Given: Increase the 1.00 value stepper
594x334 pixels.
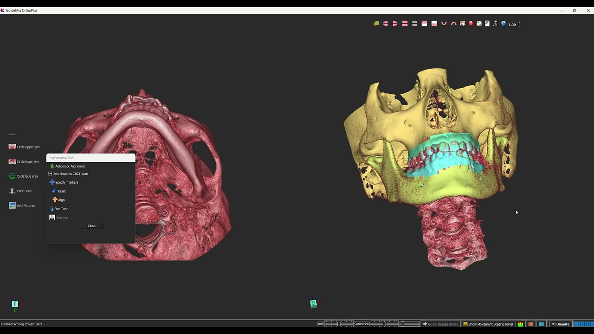Looking at the screenshot, I should pyautogui.click(x=519, y=23).
